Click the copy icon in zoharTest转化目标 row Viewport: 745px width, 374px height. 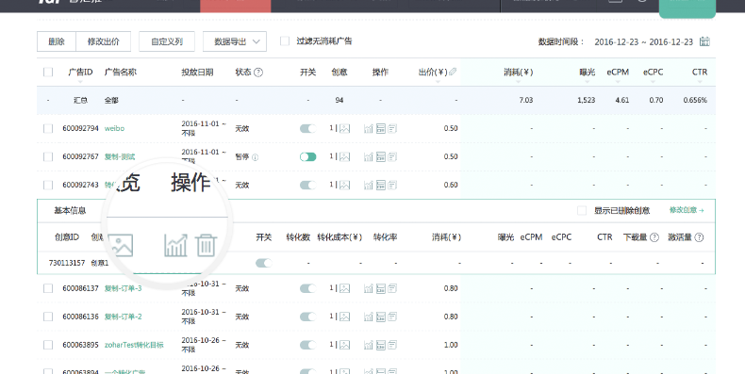click(392, 345)
